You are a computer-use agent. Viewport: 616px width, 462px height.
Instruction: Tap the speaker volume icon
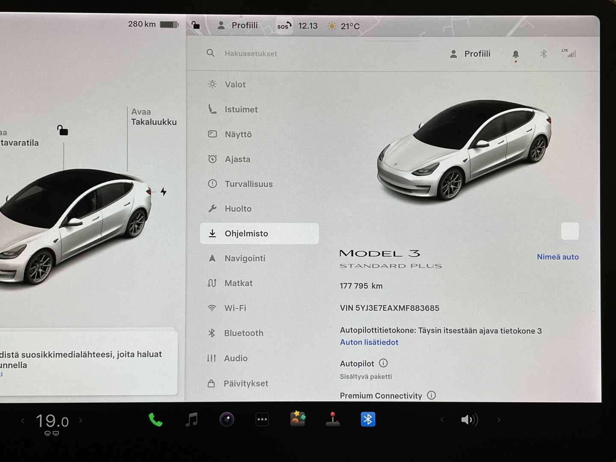pos(469,420)
